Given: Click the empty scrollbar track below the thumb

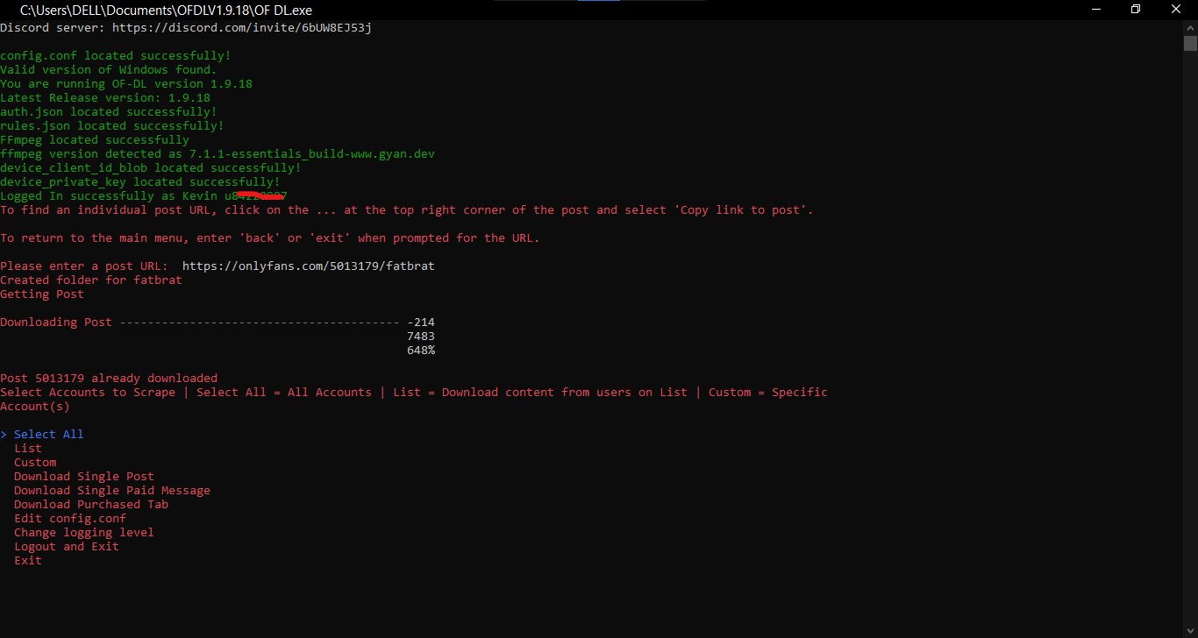Looking at the screenshot, I should (1190, 351).
